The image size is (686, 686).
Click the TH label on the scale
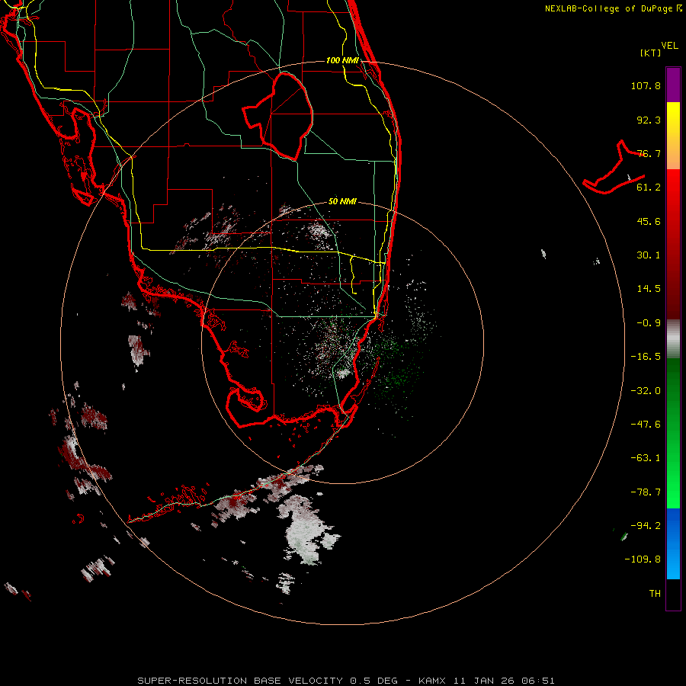[655, 594]
